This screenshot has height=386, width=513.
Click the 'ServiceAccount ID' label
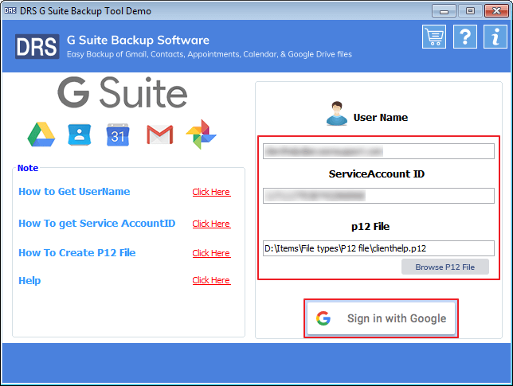click(x=377, y=174)
